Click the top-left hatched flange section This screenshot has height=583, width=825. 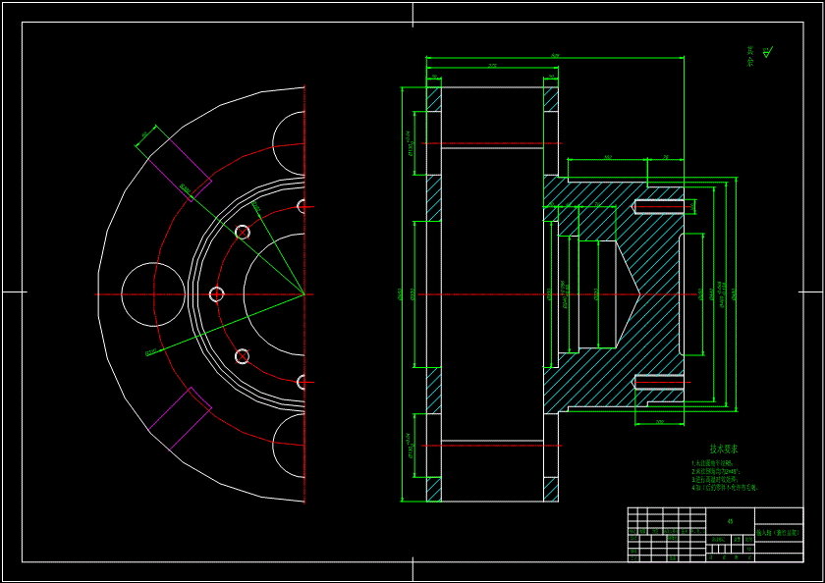[x=433, y=99]
